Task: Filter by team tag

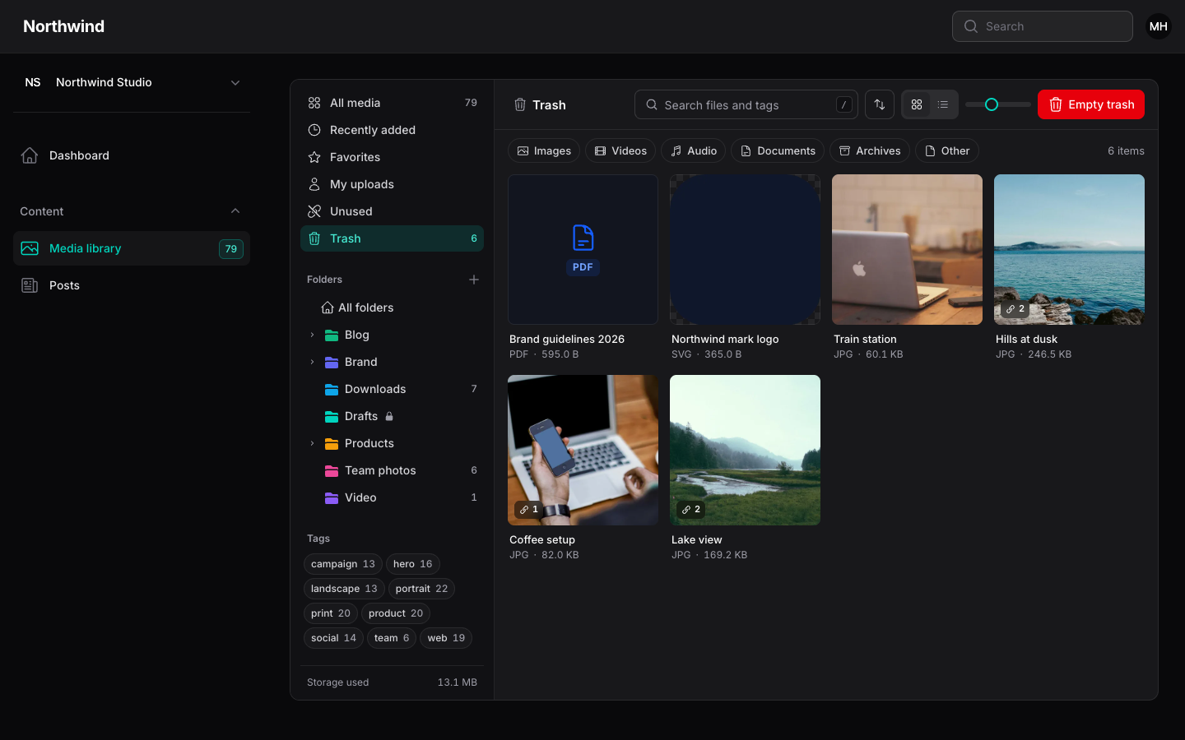Action: (392, 638)
